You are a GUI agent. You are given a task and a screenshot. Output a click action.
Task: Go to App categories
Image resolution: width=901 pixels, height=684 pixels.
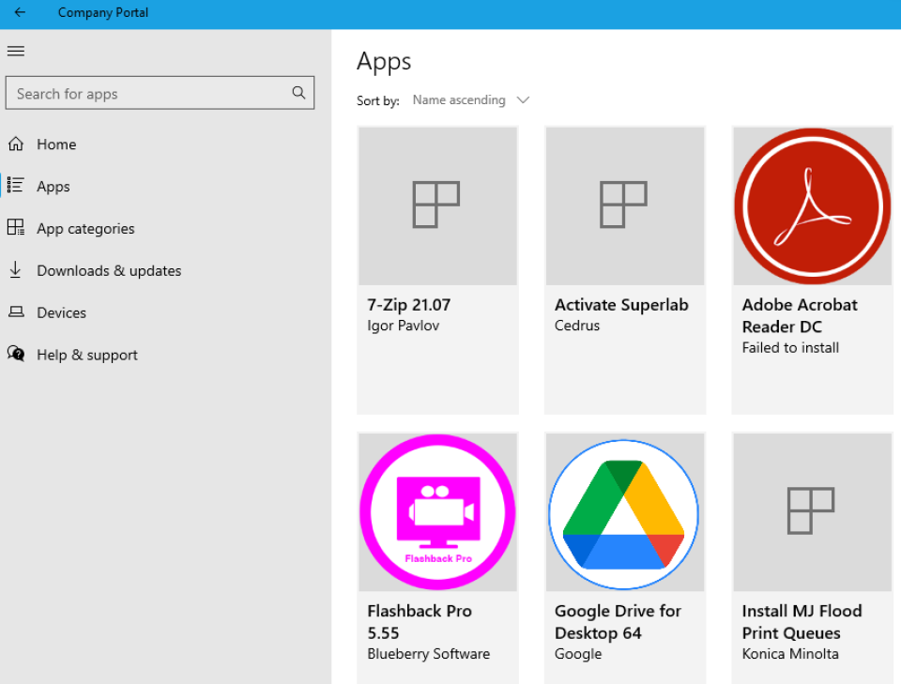[x=85, y=229]
